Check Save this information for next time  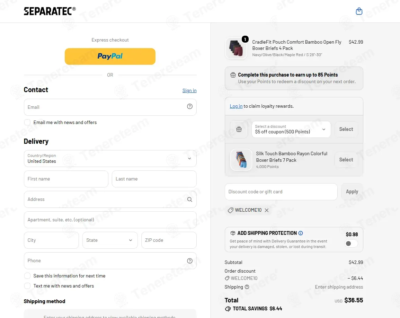click(x=27, y=276)
